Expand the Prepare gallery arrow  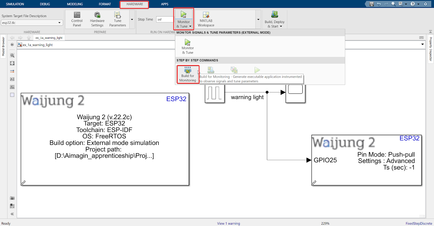pos(132,19)
